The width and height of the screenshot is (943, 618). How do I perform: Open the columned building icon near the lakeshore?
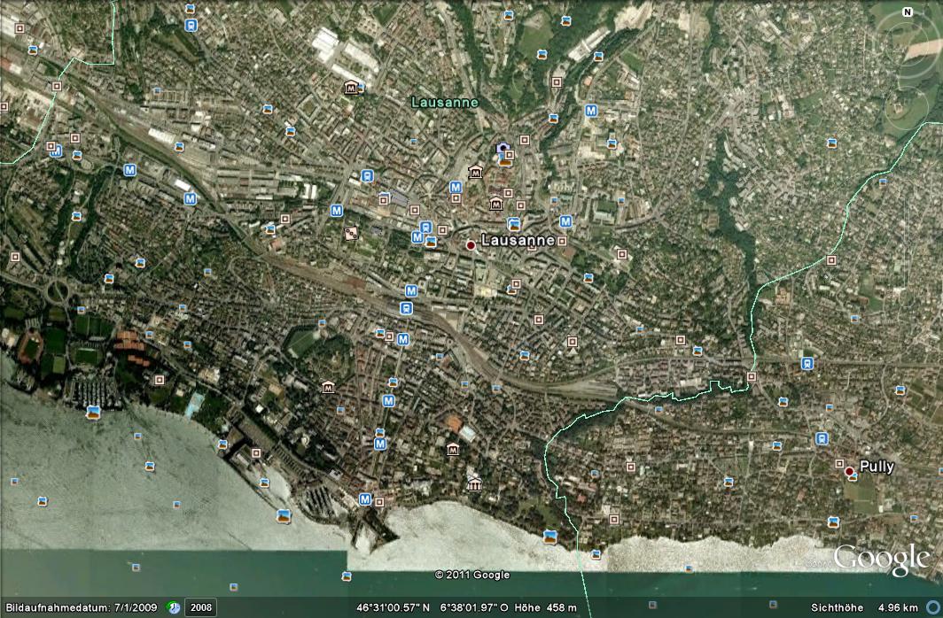point(474,484)
